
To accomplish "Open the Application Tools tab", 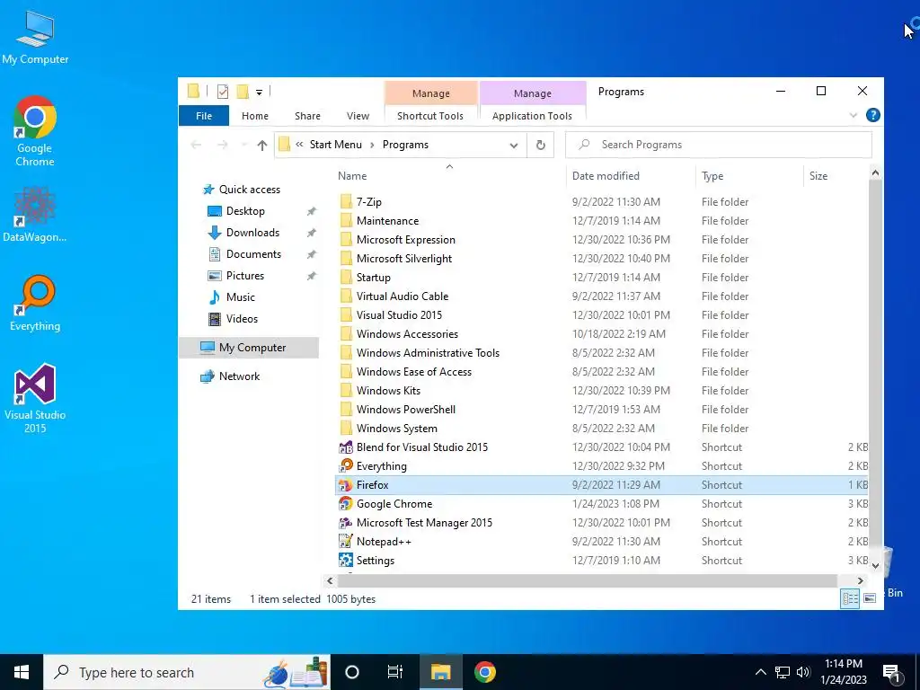I will [x=532, y=116].
